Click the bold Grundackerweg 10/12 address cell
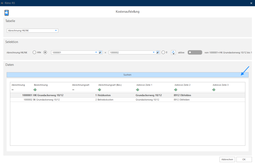This screenshot has height=165, width=255. 149,95
